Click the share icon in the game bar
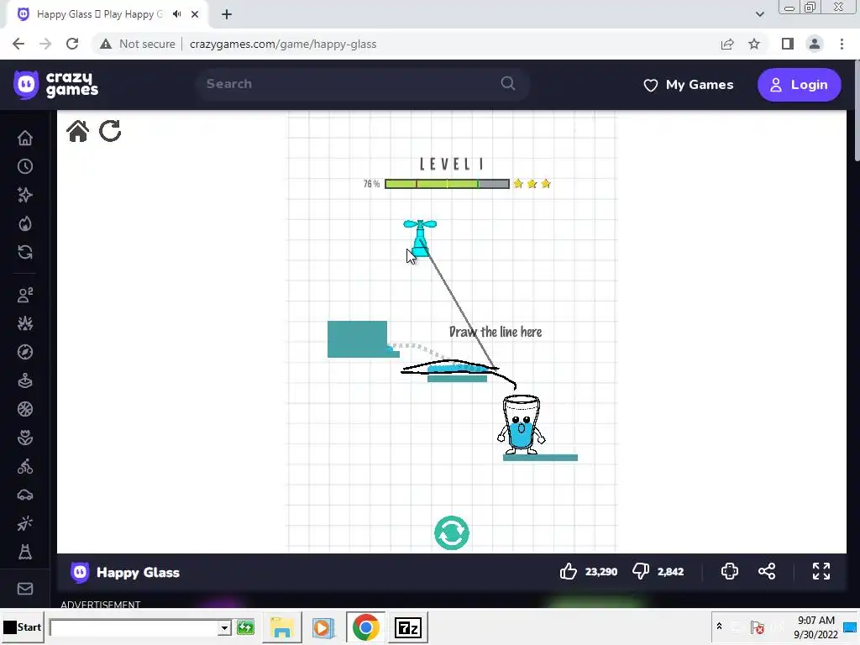 pos(767,571)
